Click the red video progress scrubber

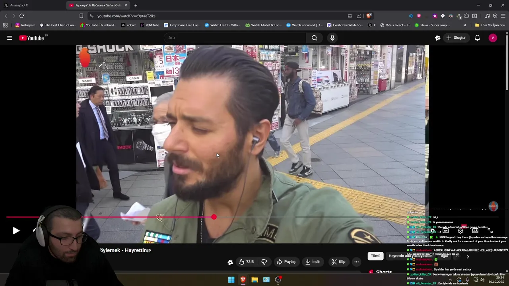tap(214, 217)
